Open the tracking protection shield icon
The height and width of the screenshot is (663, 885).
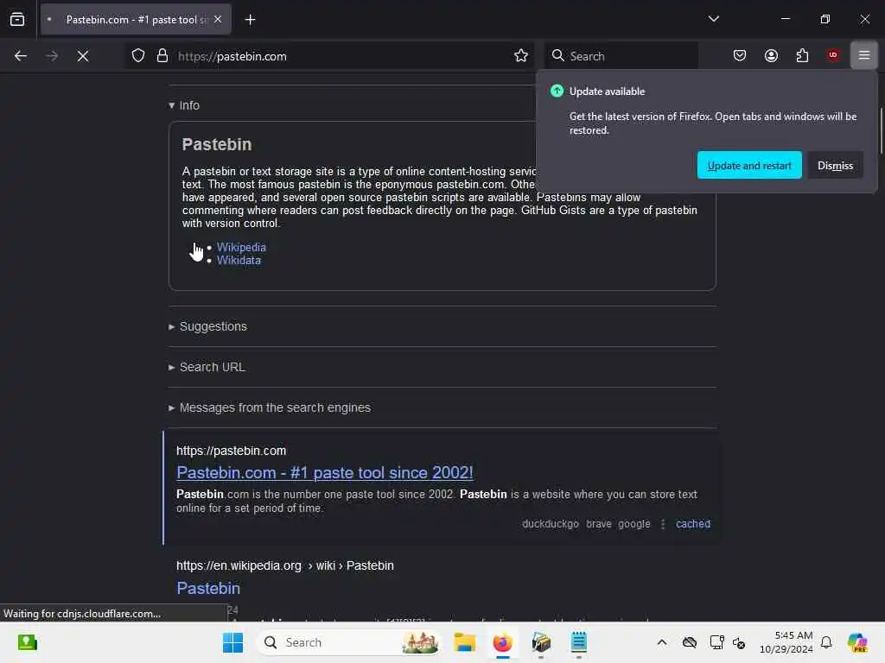pyautogui.click(x=138, y=56)
